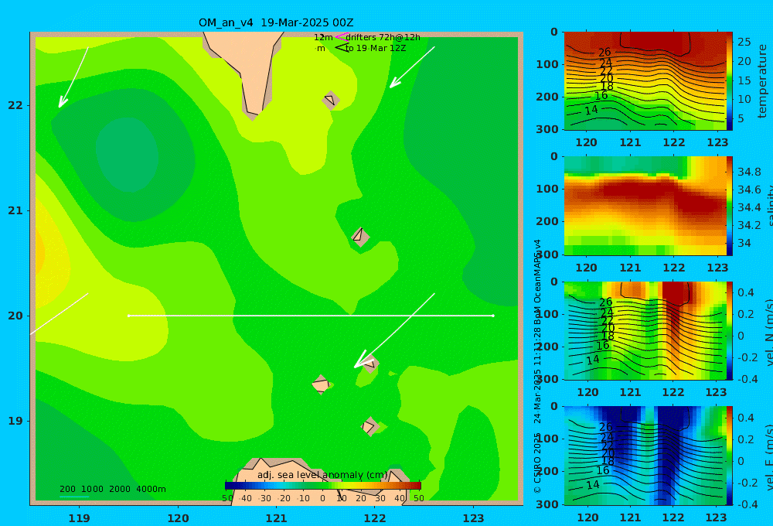
Task: Click latitude label 20 on main map
Action: coord(15,316)
